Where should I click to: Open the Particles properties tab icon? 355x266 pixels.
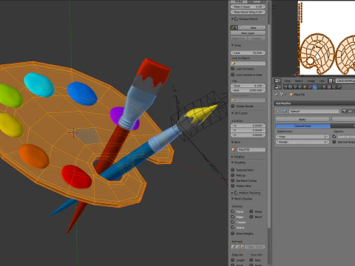(x=334, y=87)
